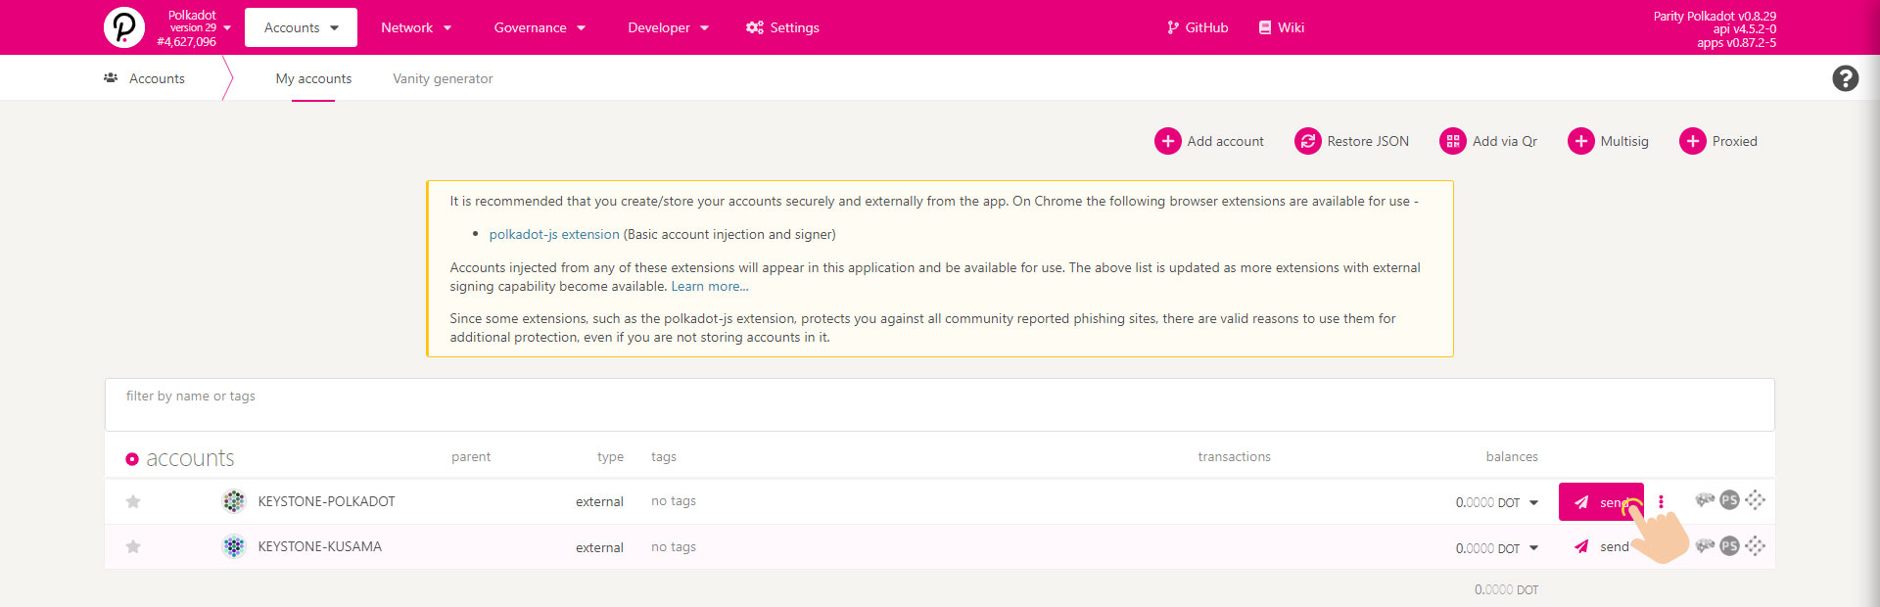Go to Settings
Screen dimensions: 1880x607
tap(782, 27)
